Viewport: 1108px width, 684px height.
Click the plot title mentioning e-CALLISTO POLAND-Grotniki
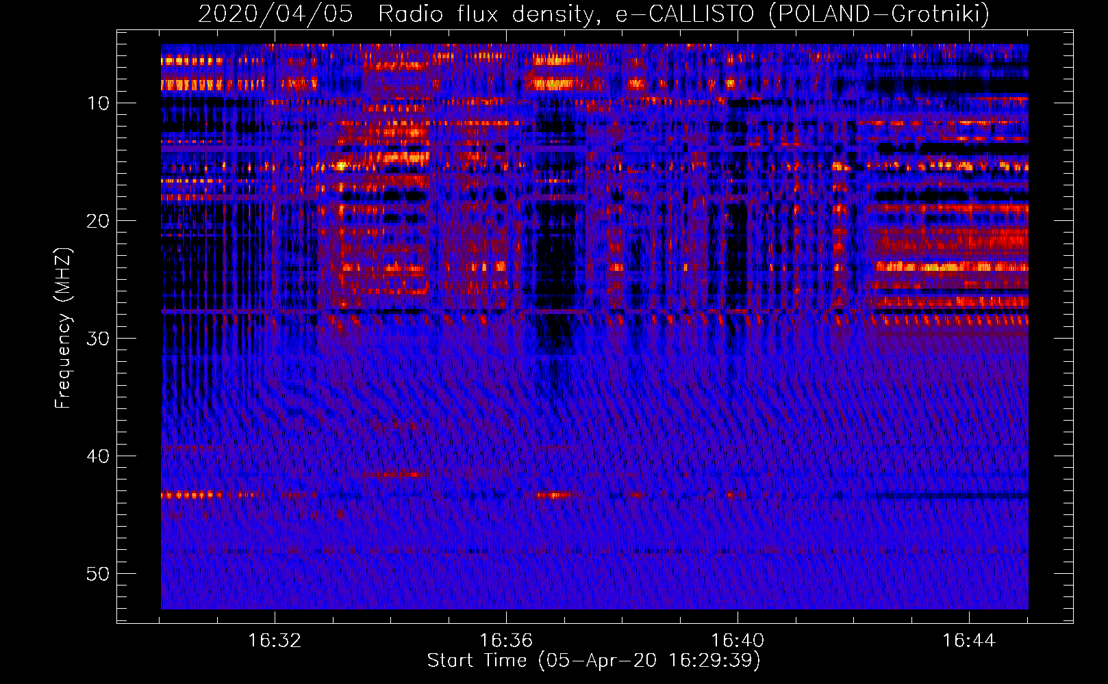(x=594, y=14)
